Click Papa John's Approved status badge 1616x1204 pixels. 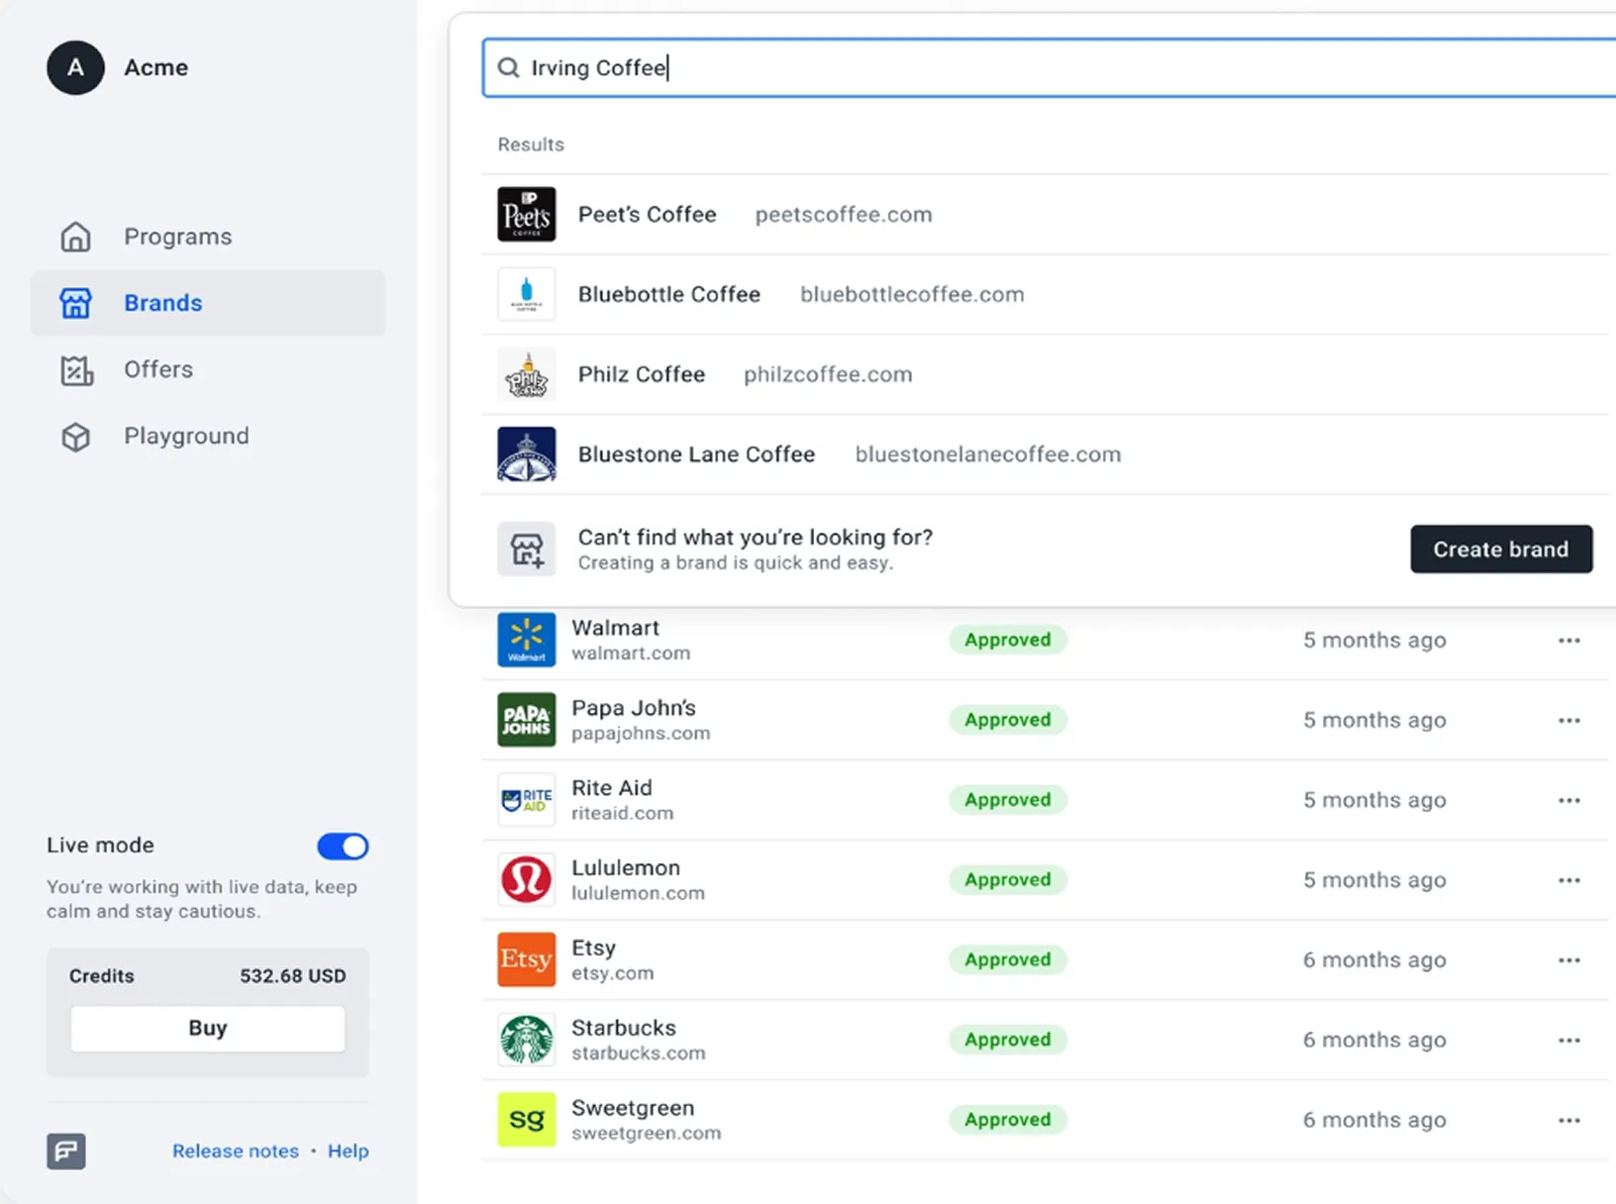click(1008, 720)
